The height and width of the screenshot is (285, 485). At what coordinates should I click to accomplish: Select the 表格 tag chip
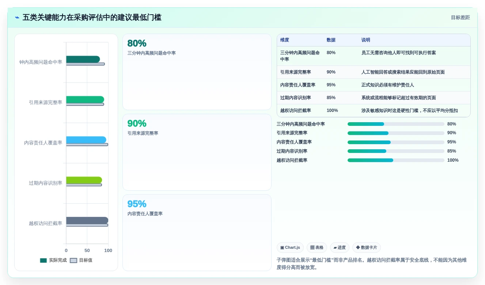tap(317, 248)
